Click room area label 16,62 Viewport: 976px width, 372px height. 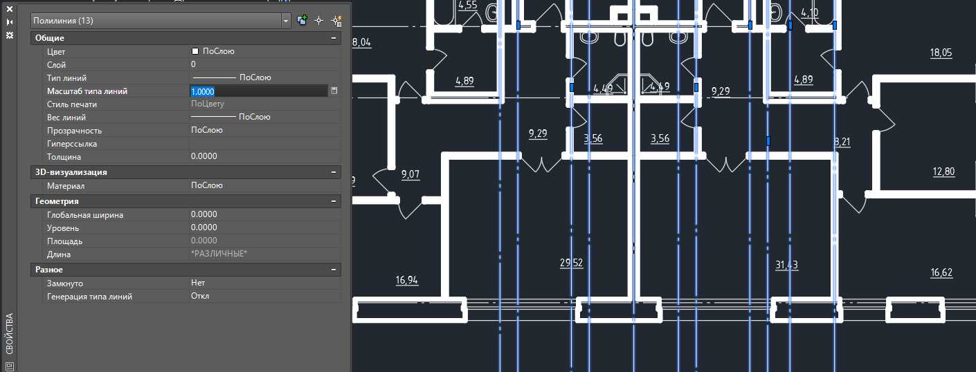[x=941, y=273]
